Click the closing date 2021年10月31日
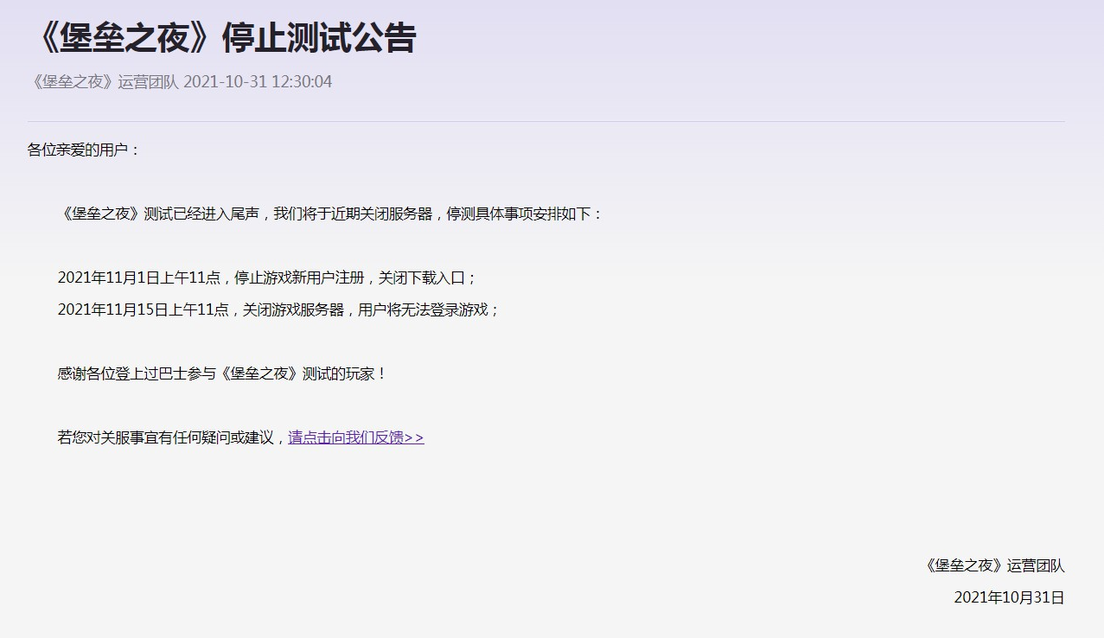Viewport: 1104px width, 638px height. point(1009,597)
